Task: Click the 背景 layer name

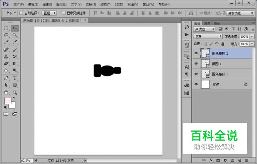Action: [216, 84]
